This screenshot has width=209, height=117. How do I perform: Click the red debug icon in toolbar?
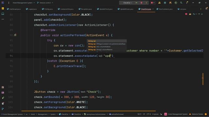[x=141, y=3]
